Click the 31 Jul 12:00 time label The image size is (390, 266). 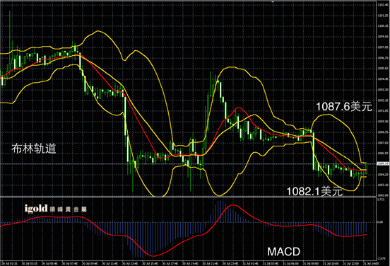click(x=351, y=263)
